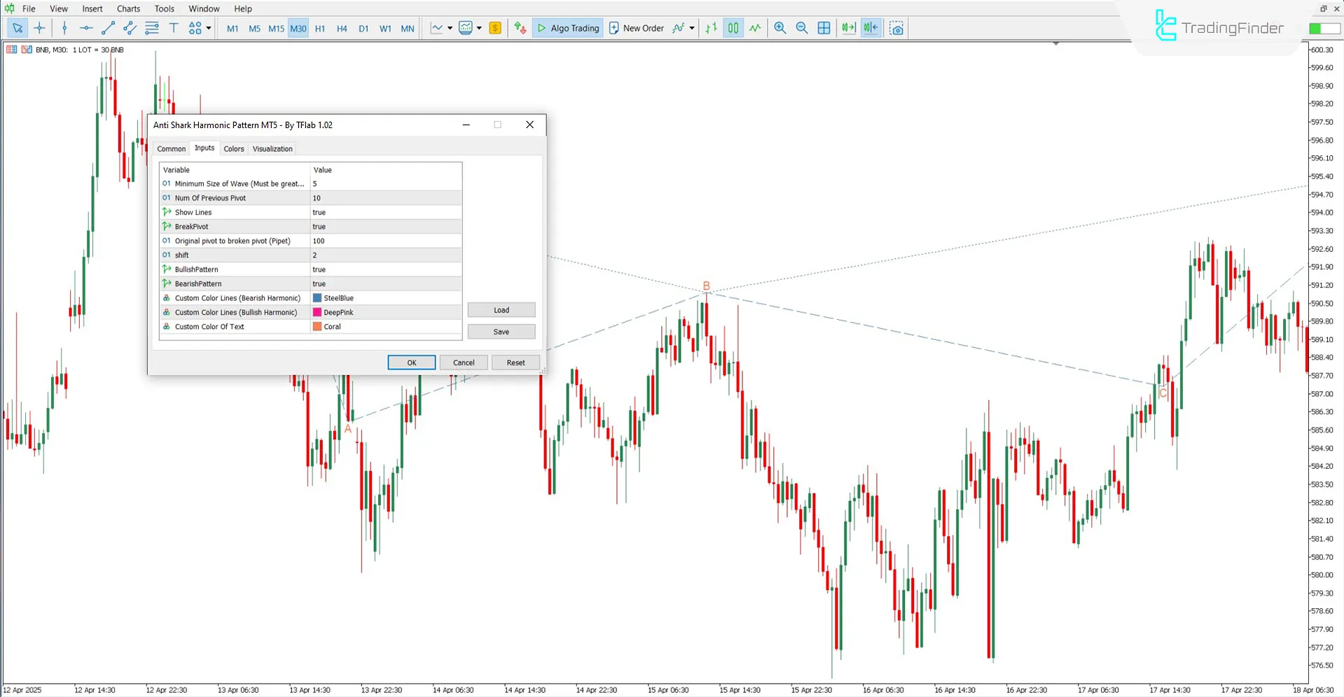
Task: Select the Text annotation tool
Action: coord(174,28)
